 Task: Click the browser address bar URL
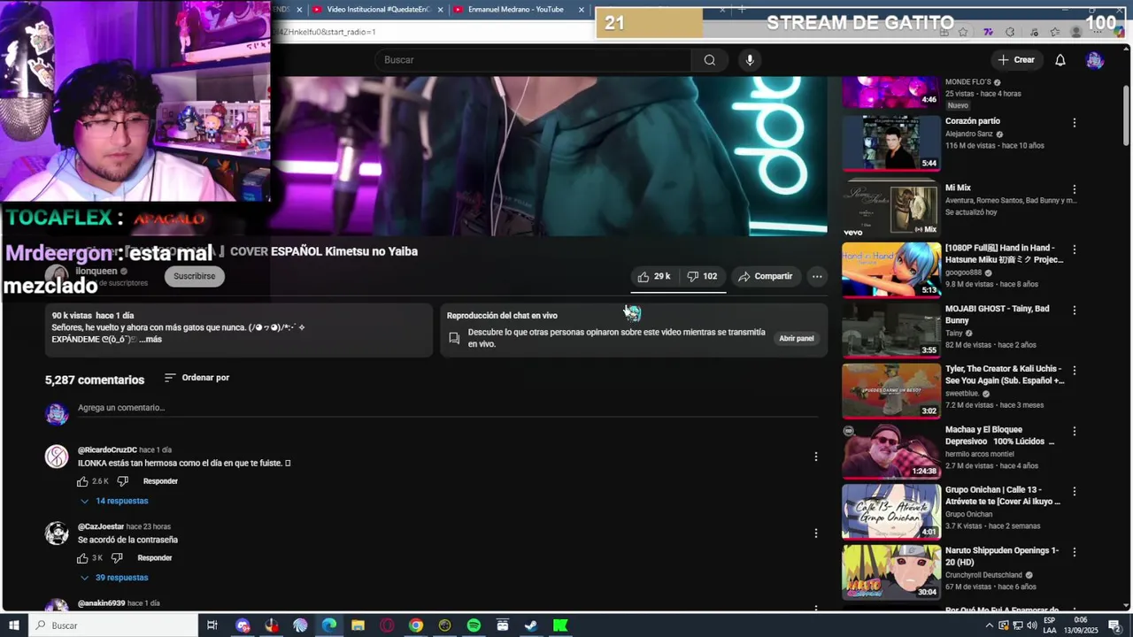(325, 32)
